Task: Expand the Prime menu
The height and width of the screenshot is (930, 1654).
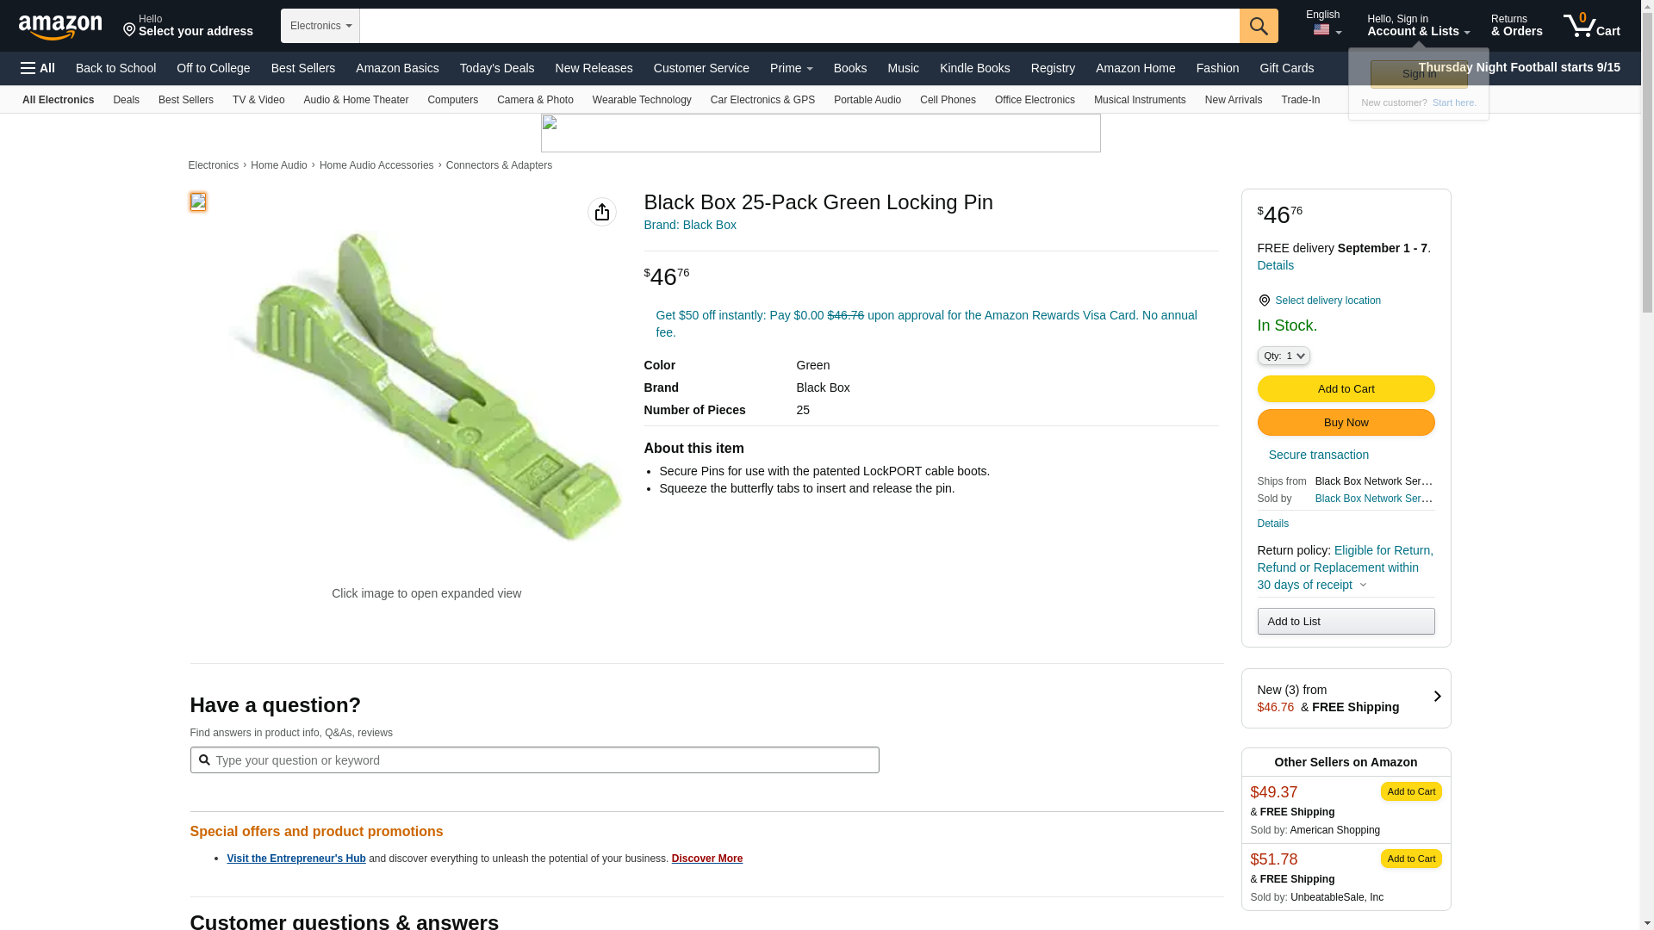Action: point(791,68)
